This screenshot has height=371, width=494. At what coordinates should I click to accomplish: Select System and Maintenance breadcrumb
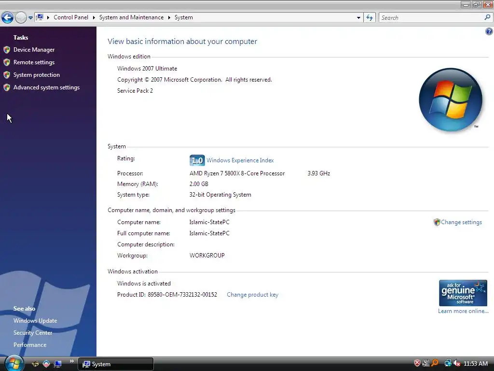[x=131, y=17]
